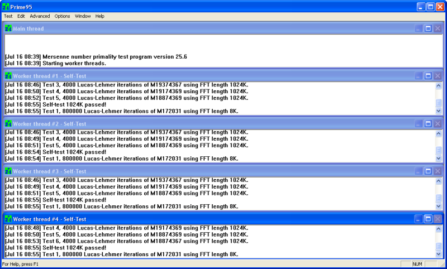Maximize the Worker thread #4 window

point(428,219)
